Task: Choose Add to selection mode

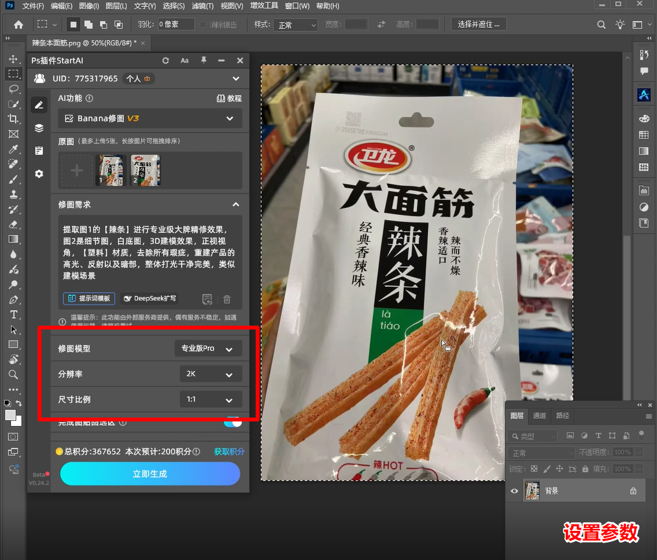Action: 89,25
